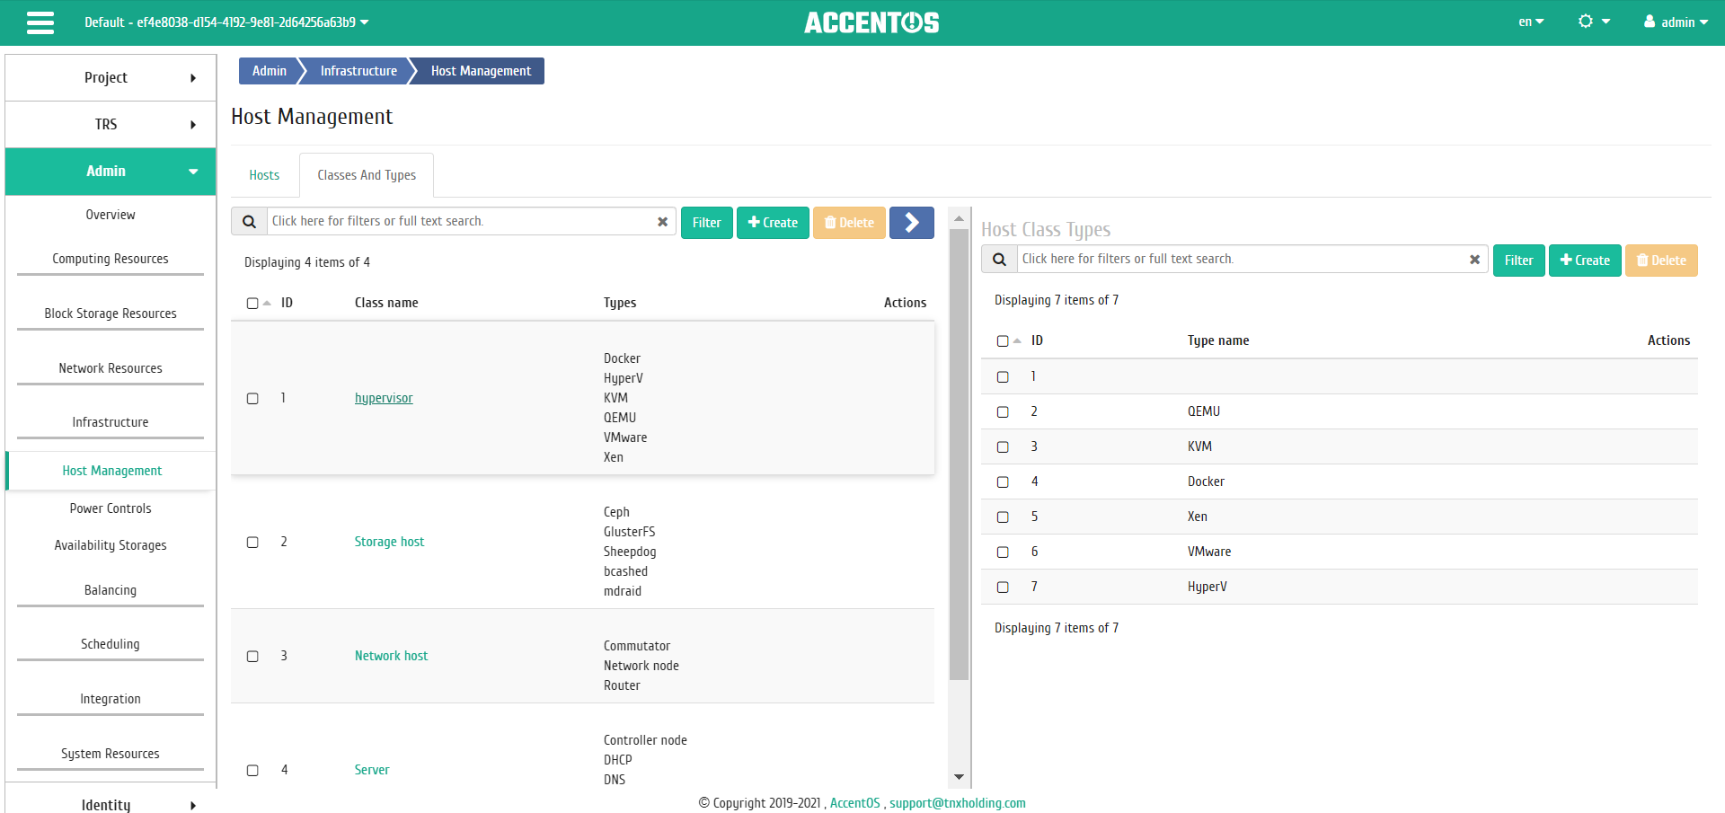1725x813 pixels.
Task: Click the blue arrow toggle panel button
Action: click(x=911, y=223)
